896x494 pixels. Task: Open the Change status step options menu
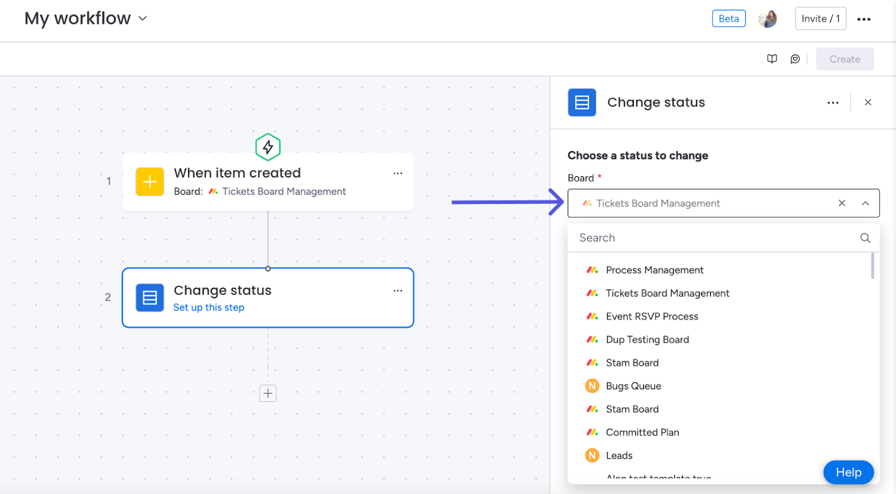pos(398,290)
